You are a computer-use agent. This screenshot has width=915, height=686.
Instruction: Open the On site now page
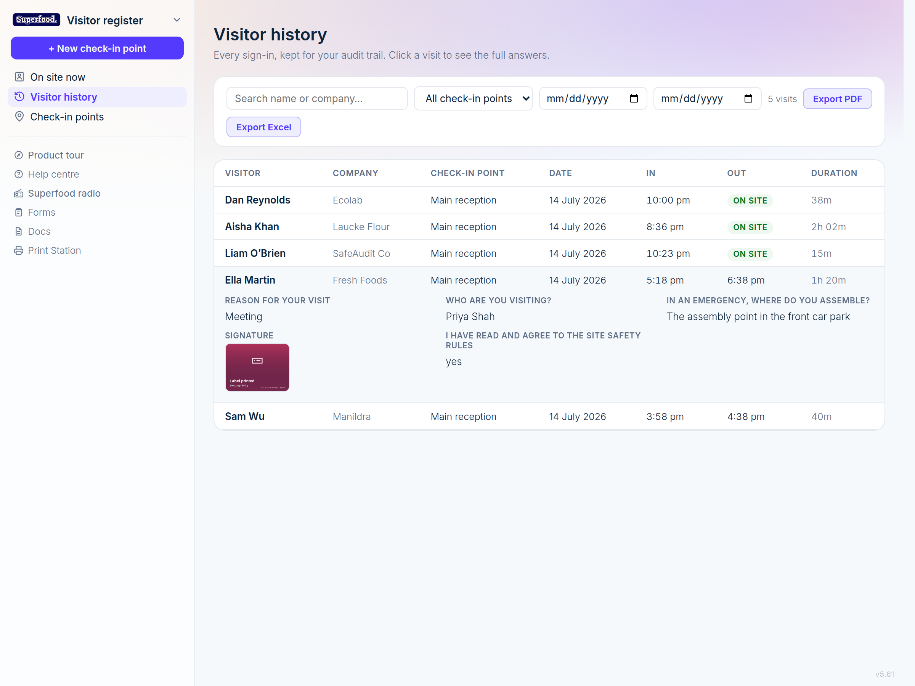[97, 77]
